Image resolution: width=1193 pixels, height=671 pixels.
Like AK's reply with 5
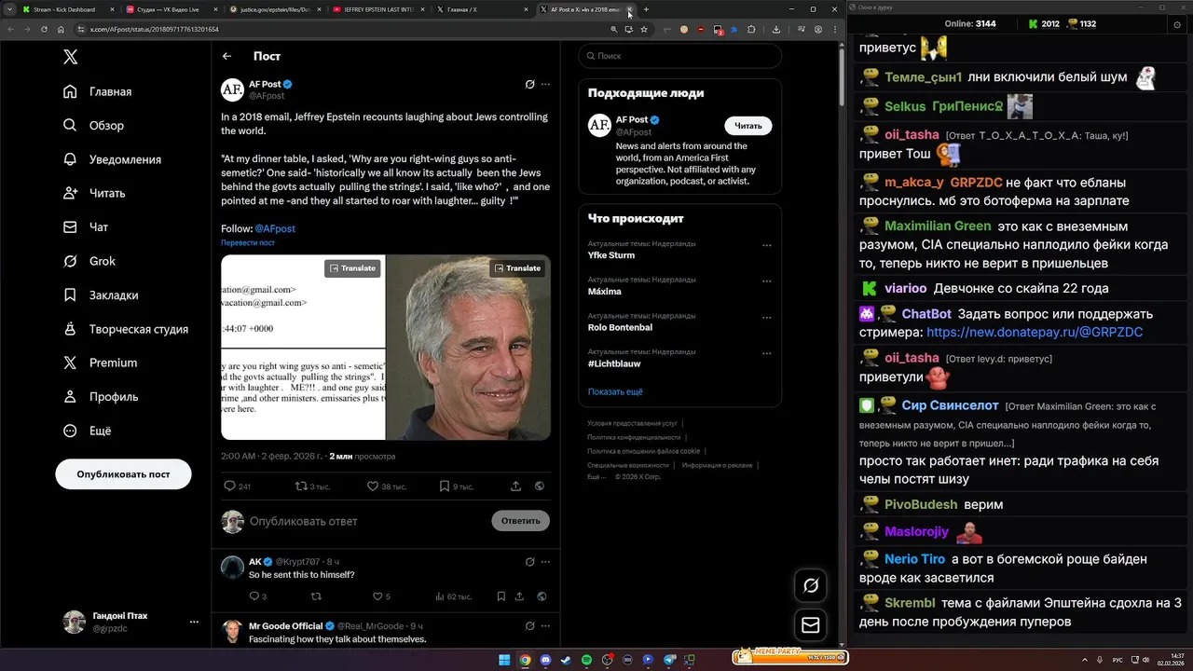click(377, 596)
